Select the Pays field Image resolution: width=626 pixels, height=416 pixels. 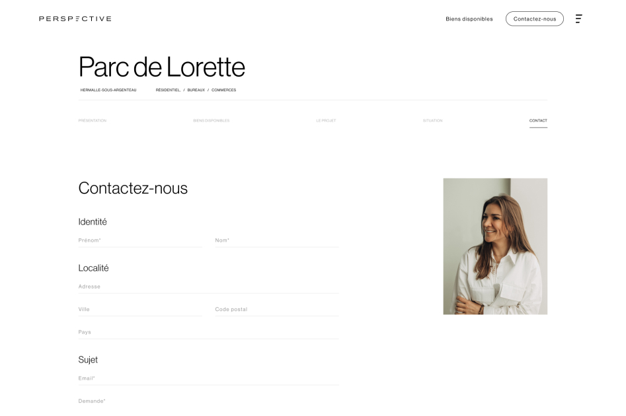208,332
